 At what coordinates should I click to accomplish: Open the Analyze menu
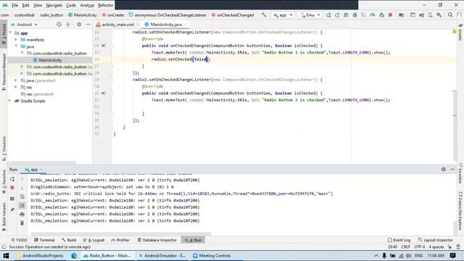coord(87,5)
